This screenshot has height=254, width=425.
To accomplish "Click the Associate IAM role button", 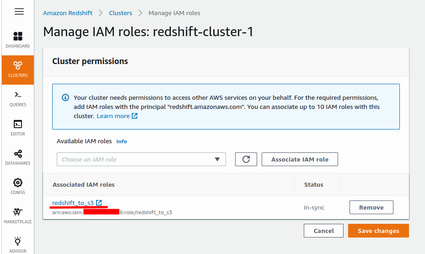I will coord(300,159).
